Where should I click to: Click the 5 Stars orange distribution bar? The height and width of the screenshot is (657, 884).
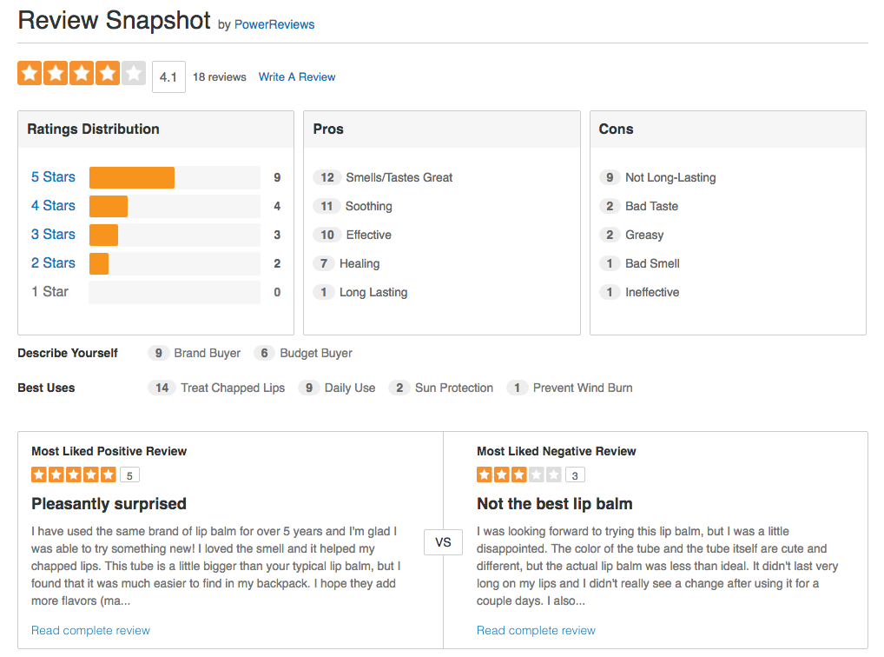[x=132, y=177]
